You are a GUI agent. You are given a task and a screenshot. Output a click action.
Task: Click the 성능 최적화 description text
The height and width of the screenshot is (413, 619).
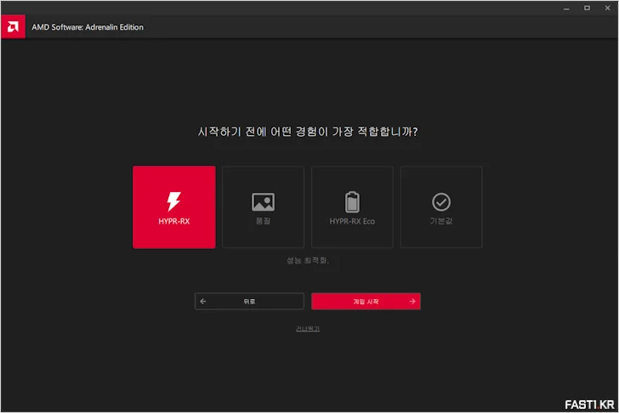(x=308, y=260)
